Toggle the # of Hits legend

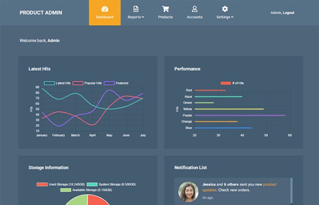232,83
